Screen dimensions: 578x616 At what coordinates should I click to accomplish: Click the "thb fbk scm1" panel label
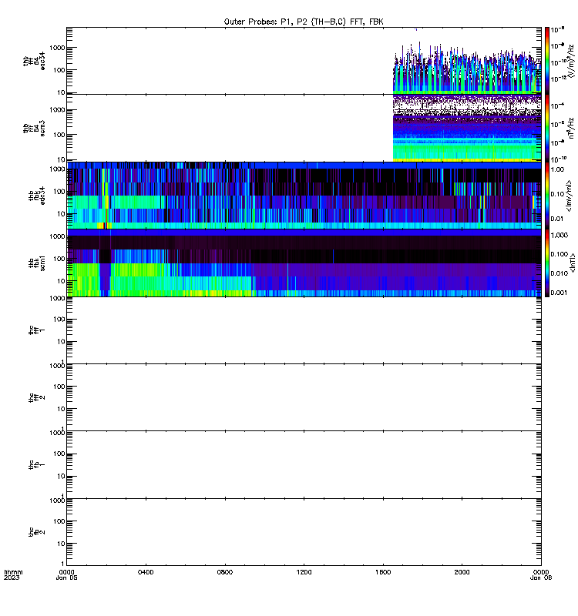[36, 263]
